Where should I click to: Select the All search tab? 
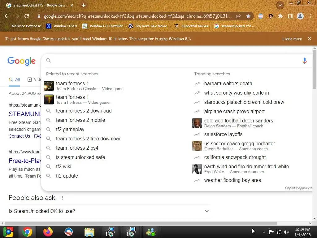click(x=14, y=80)
